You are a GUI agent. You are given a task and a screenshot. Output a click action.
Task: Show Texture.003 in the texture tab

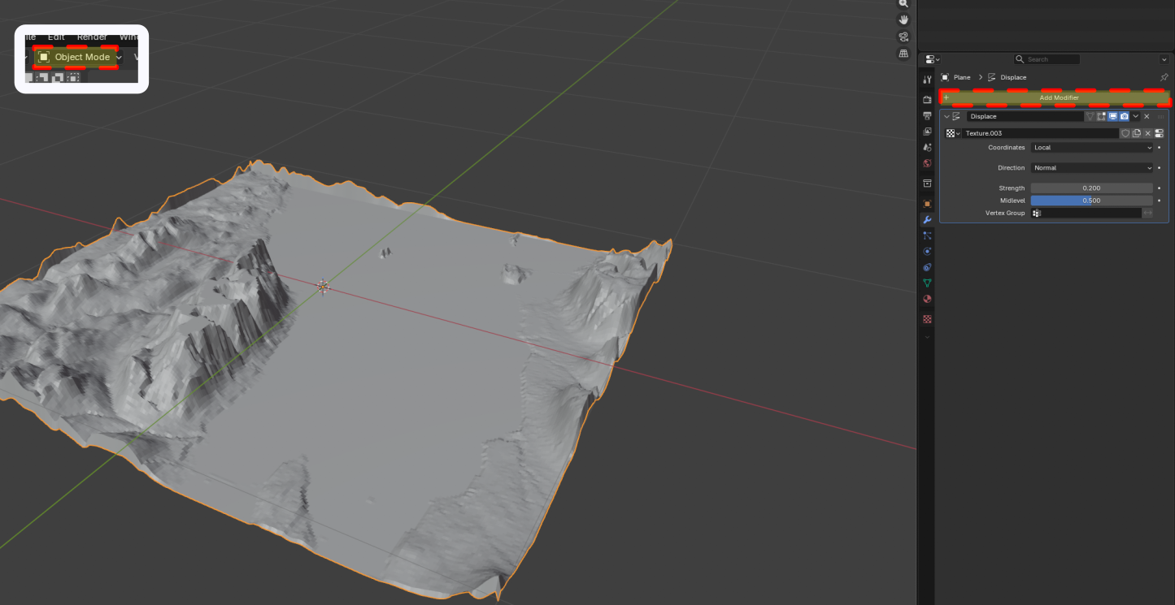point(1159,133)
